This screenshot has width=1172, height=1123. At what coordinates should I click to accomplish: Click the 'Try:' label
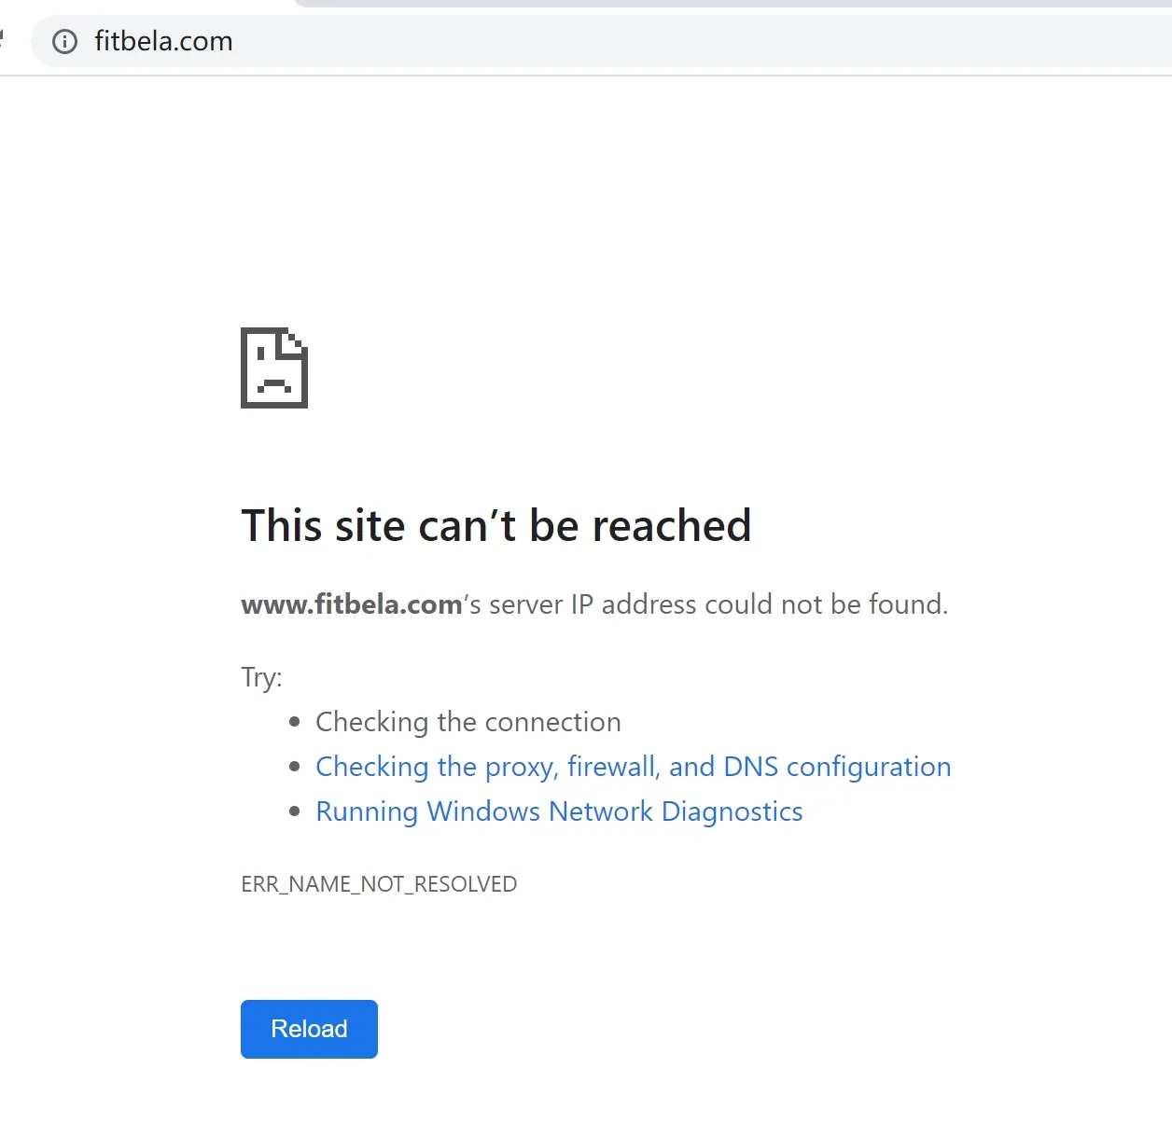(261, 677)
